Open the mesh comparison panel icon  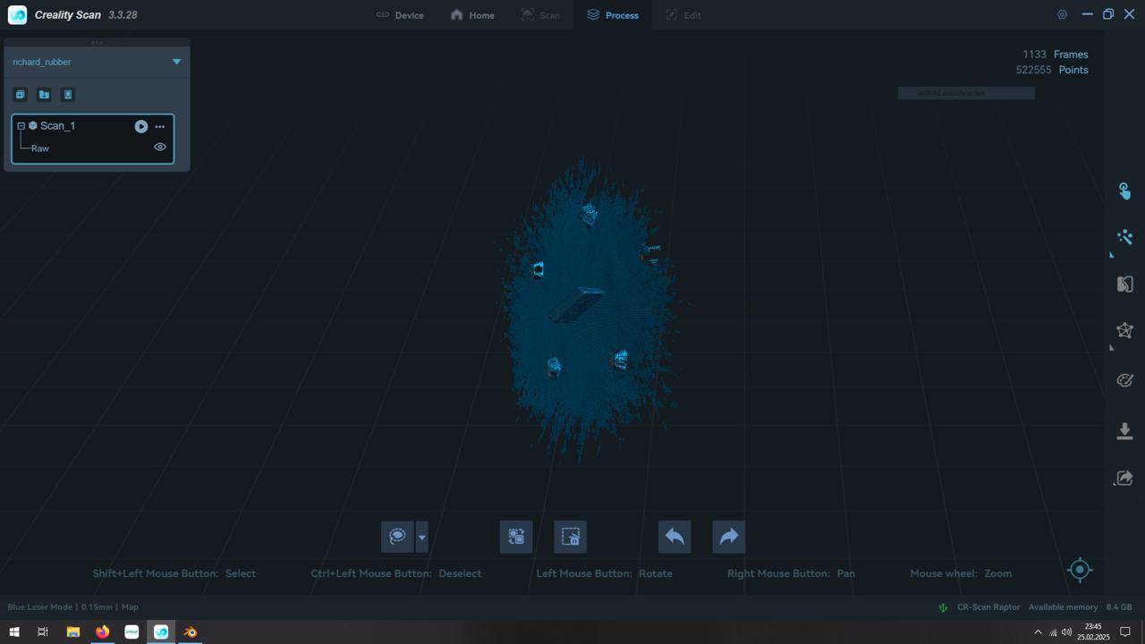pyautogui.click(x=1124, y=284)
